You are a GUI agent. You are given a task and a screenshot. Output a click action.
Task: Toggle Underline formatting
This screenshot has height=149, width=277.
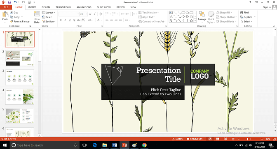[x=69, y=20]
